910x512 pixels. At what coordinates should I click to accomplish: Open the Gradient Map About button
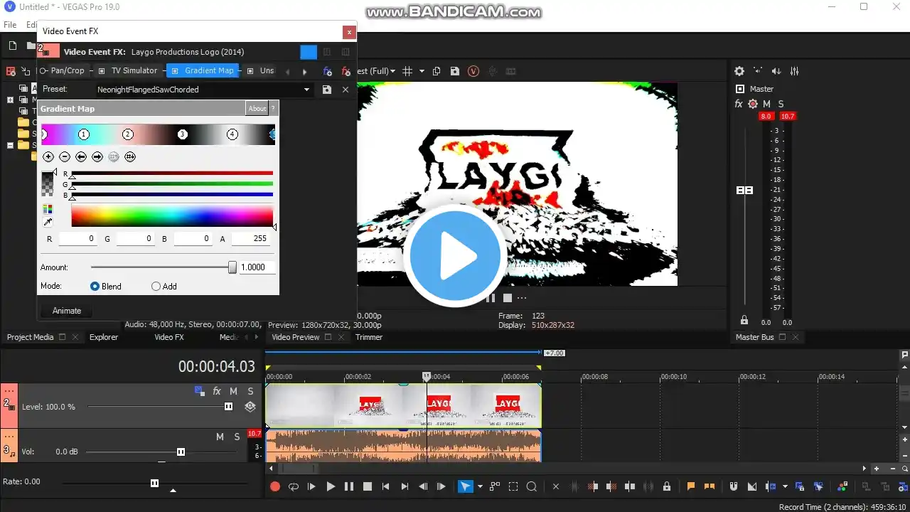[x=257, y=109]
